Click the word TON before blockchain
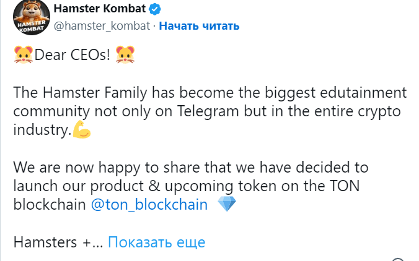Image resolution: width=419 pixels, height=261 pixels. point(345,186)
